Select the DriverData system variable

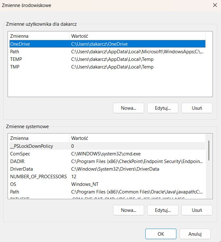point(107,169)
